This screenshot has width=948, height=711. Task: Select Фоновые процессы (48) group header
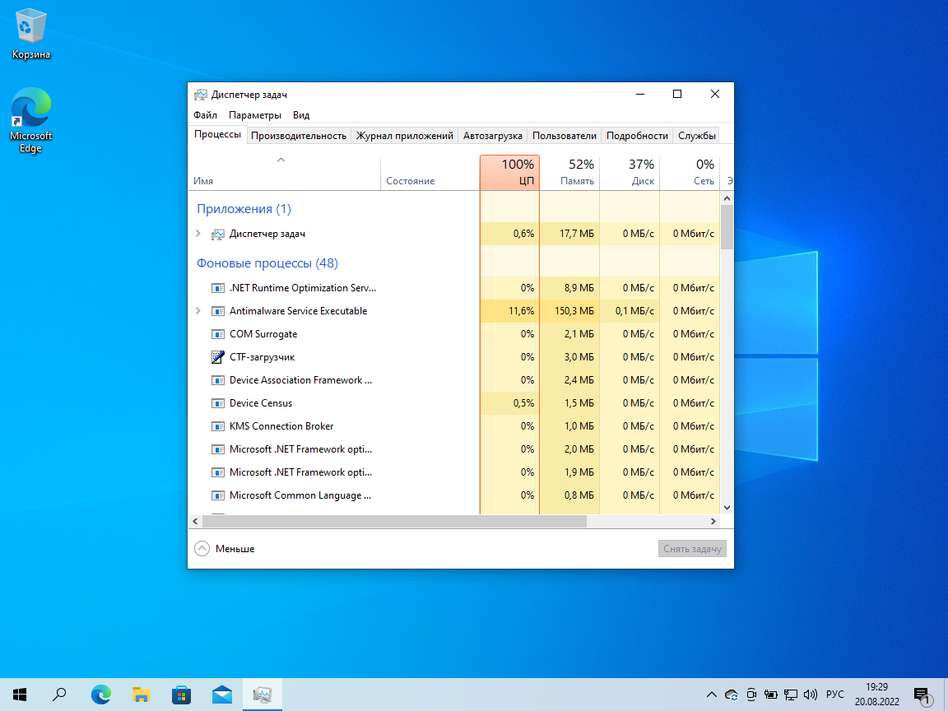(267, 263)
